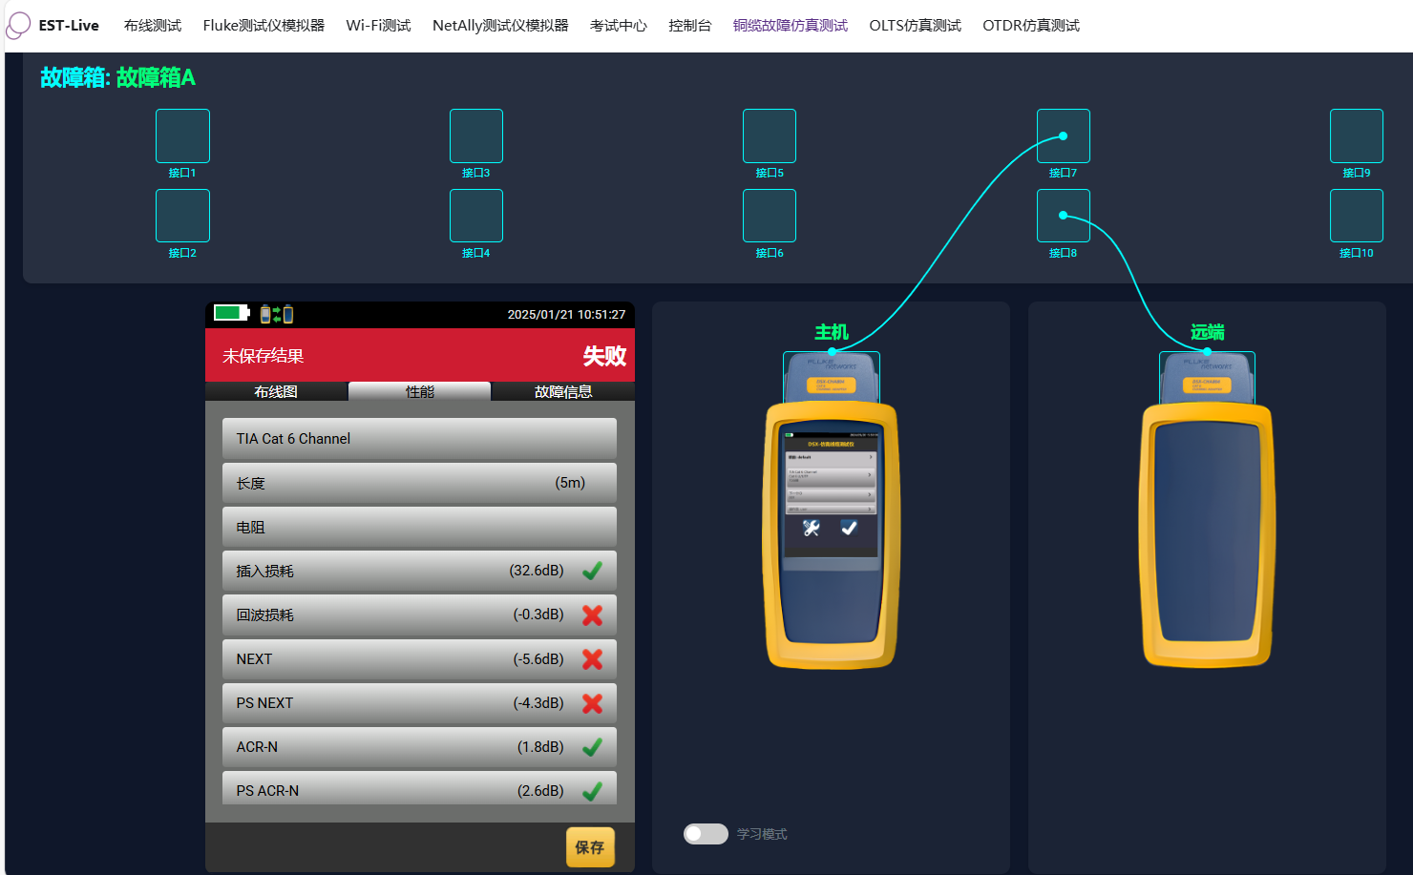Select port 接口1 on the fault box
The height and width of the screenshot is (875, 1413).
tap(182, 135)
